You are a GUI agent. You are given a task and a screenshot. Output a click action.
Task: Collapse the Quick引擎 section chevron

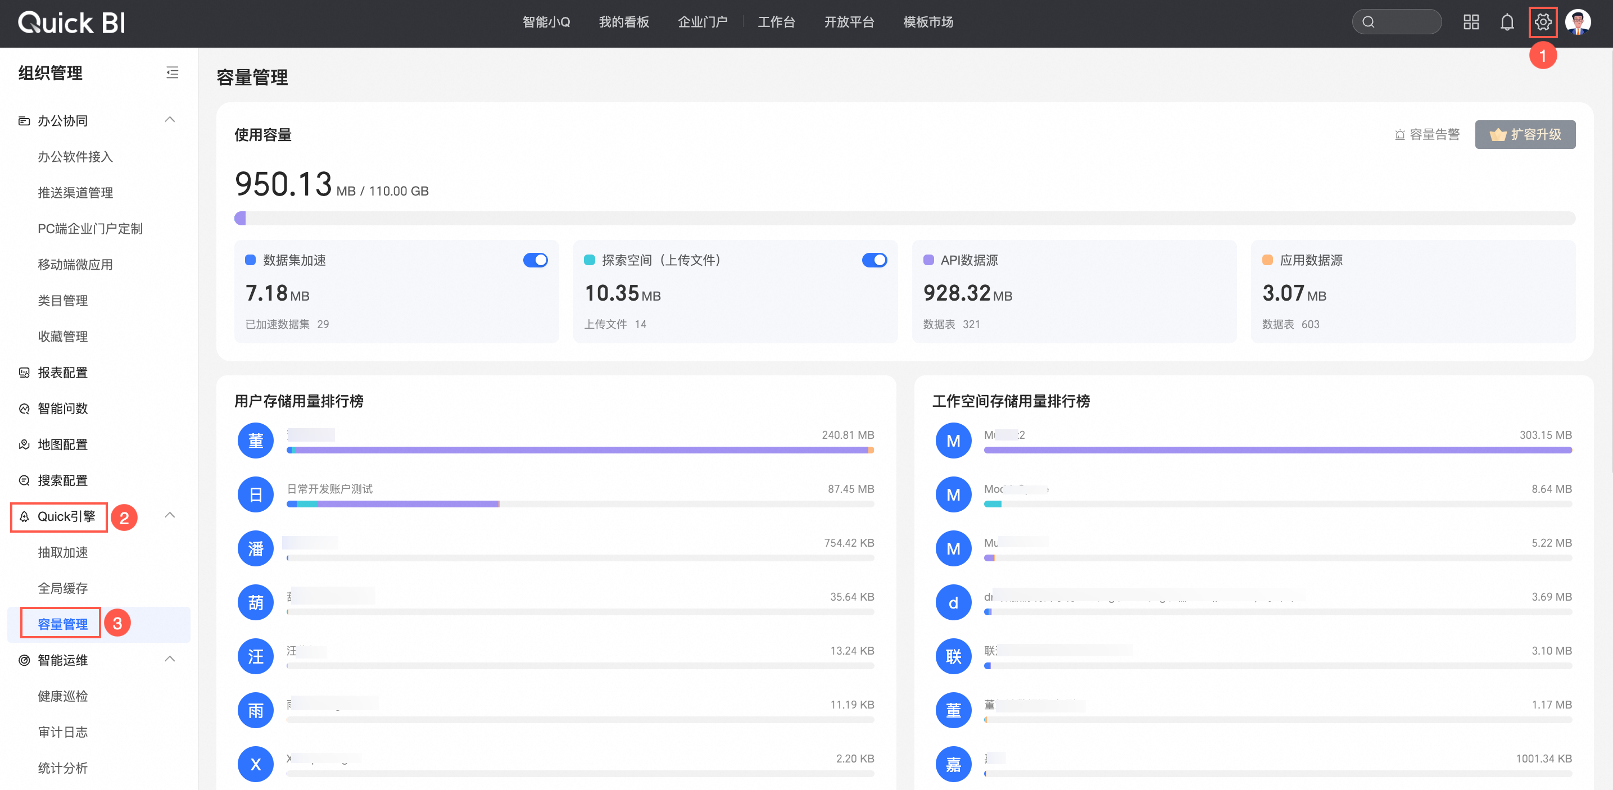pyautogui.click(x=170, y=515)
